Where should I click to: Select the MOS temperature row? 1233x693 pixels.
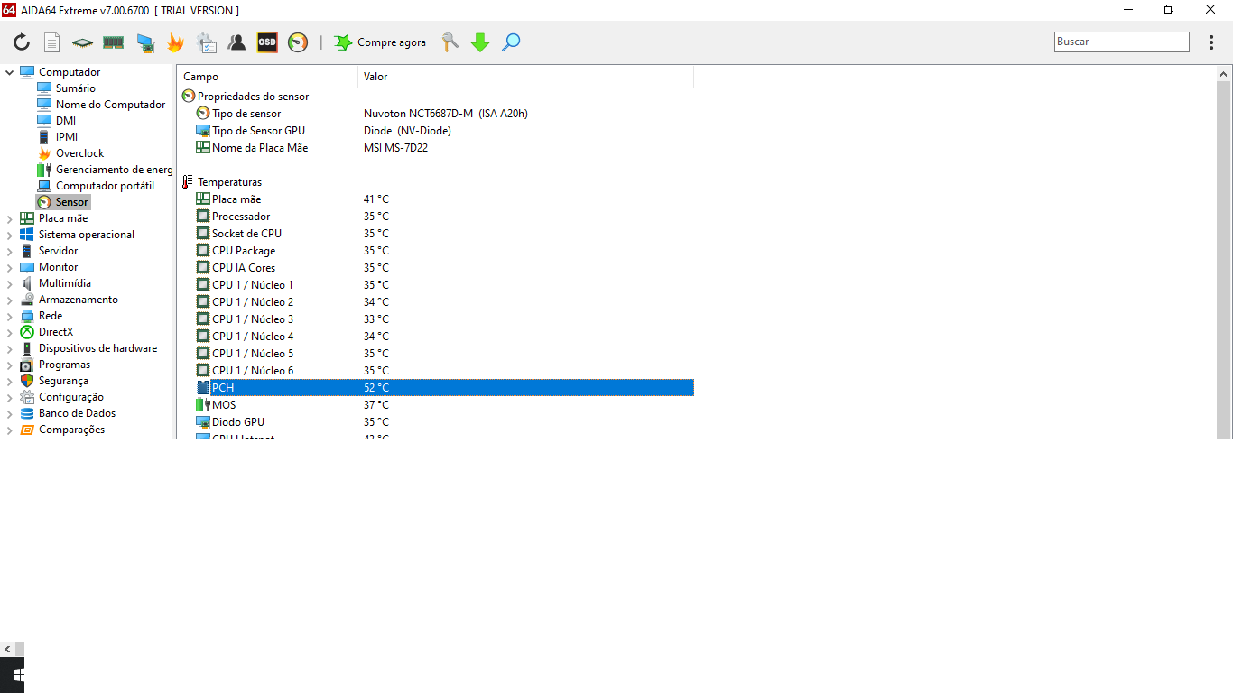(436, 405)
